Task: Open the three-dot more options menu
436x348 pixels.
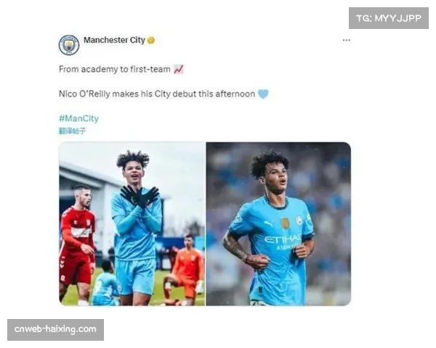Action: tap(346, 41)
